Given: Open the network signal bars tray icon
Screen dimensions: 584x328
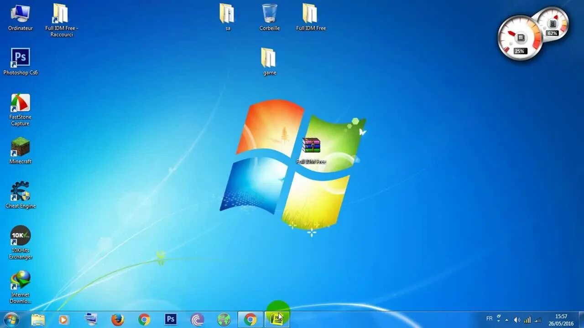Looking at the screenshot, I should [x=527, y=320].
